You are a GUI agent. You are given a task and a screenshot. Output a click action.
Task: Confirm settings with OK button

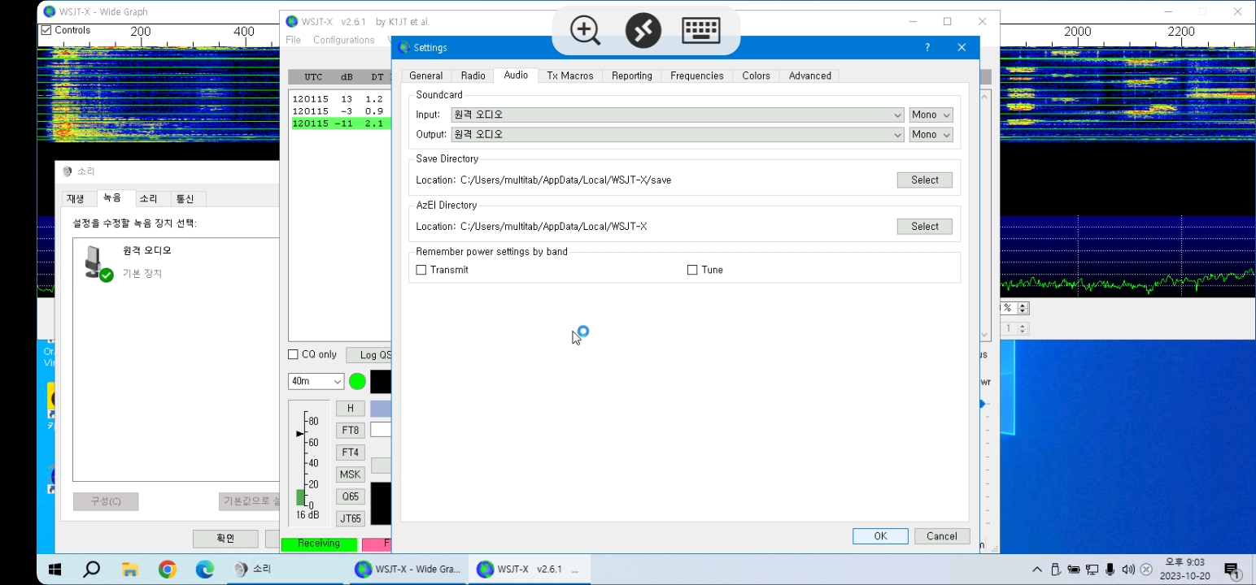[x=880, y=536]
